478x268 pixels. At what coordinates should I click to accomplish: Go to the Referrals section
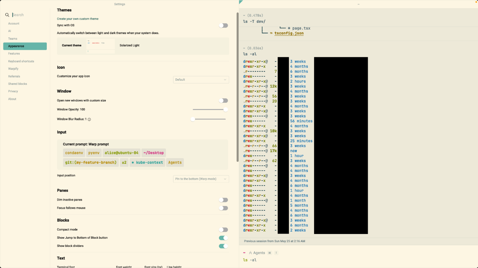(x=14, y=76)
